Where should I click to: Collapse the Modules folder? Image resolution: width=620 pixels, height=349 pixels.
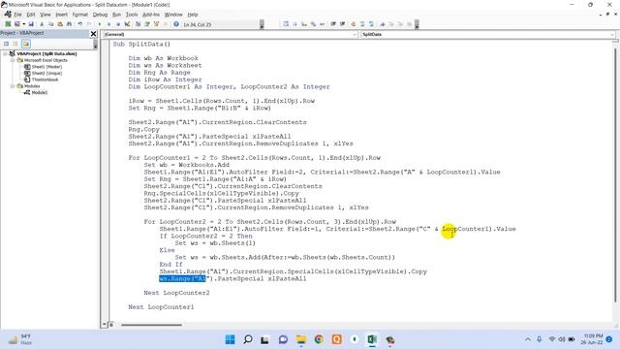pos(13,86)
